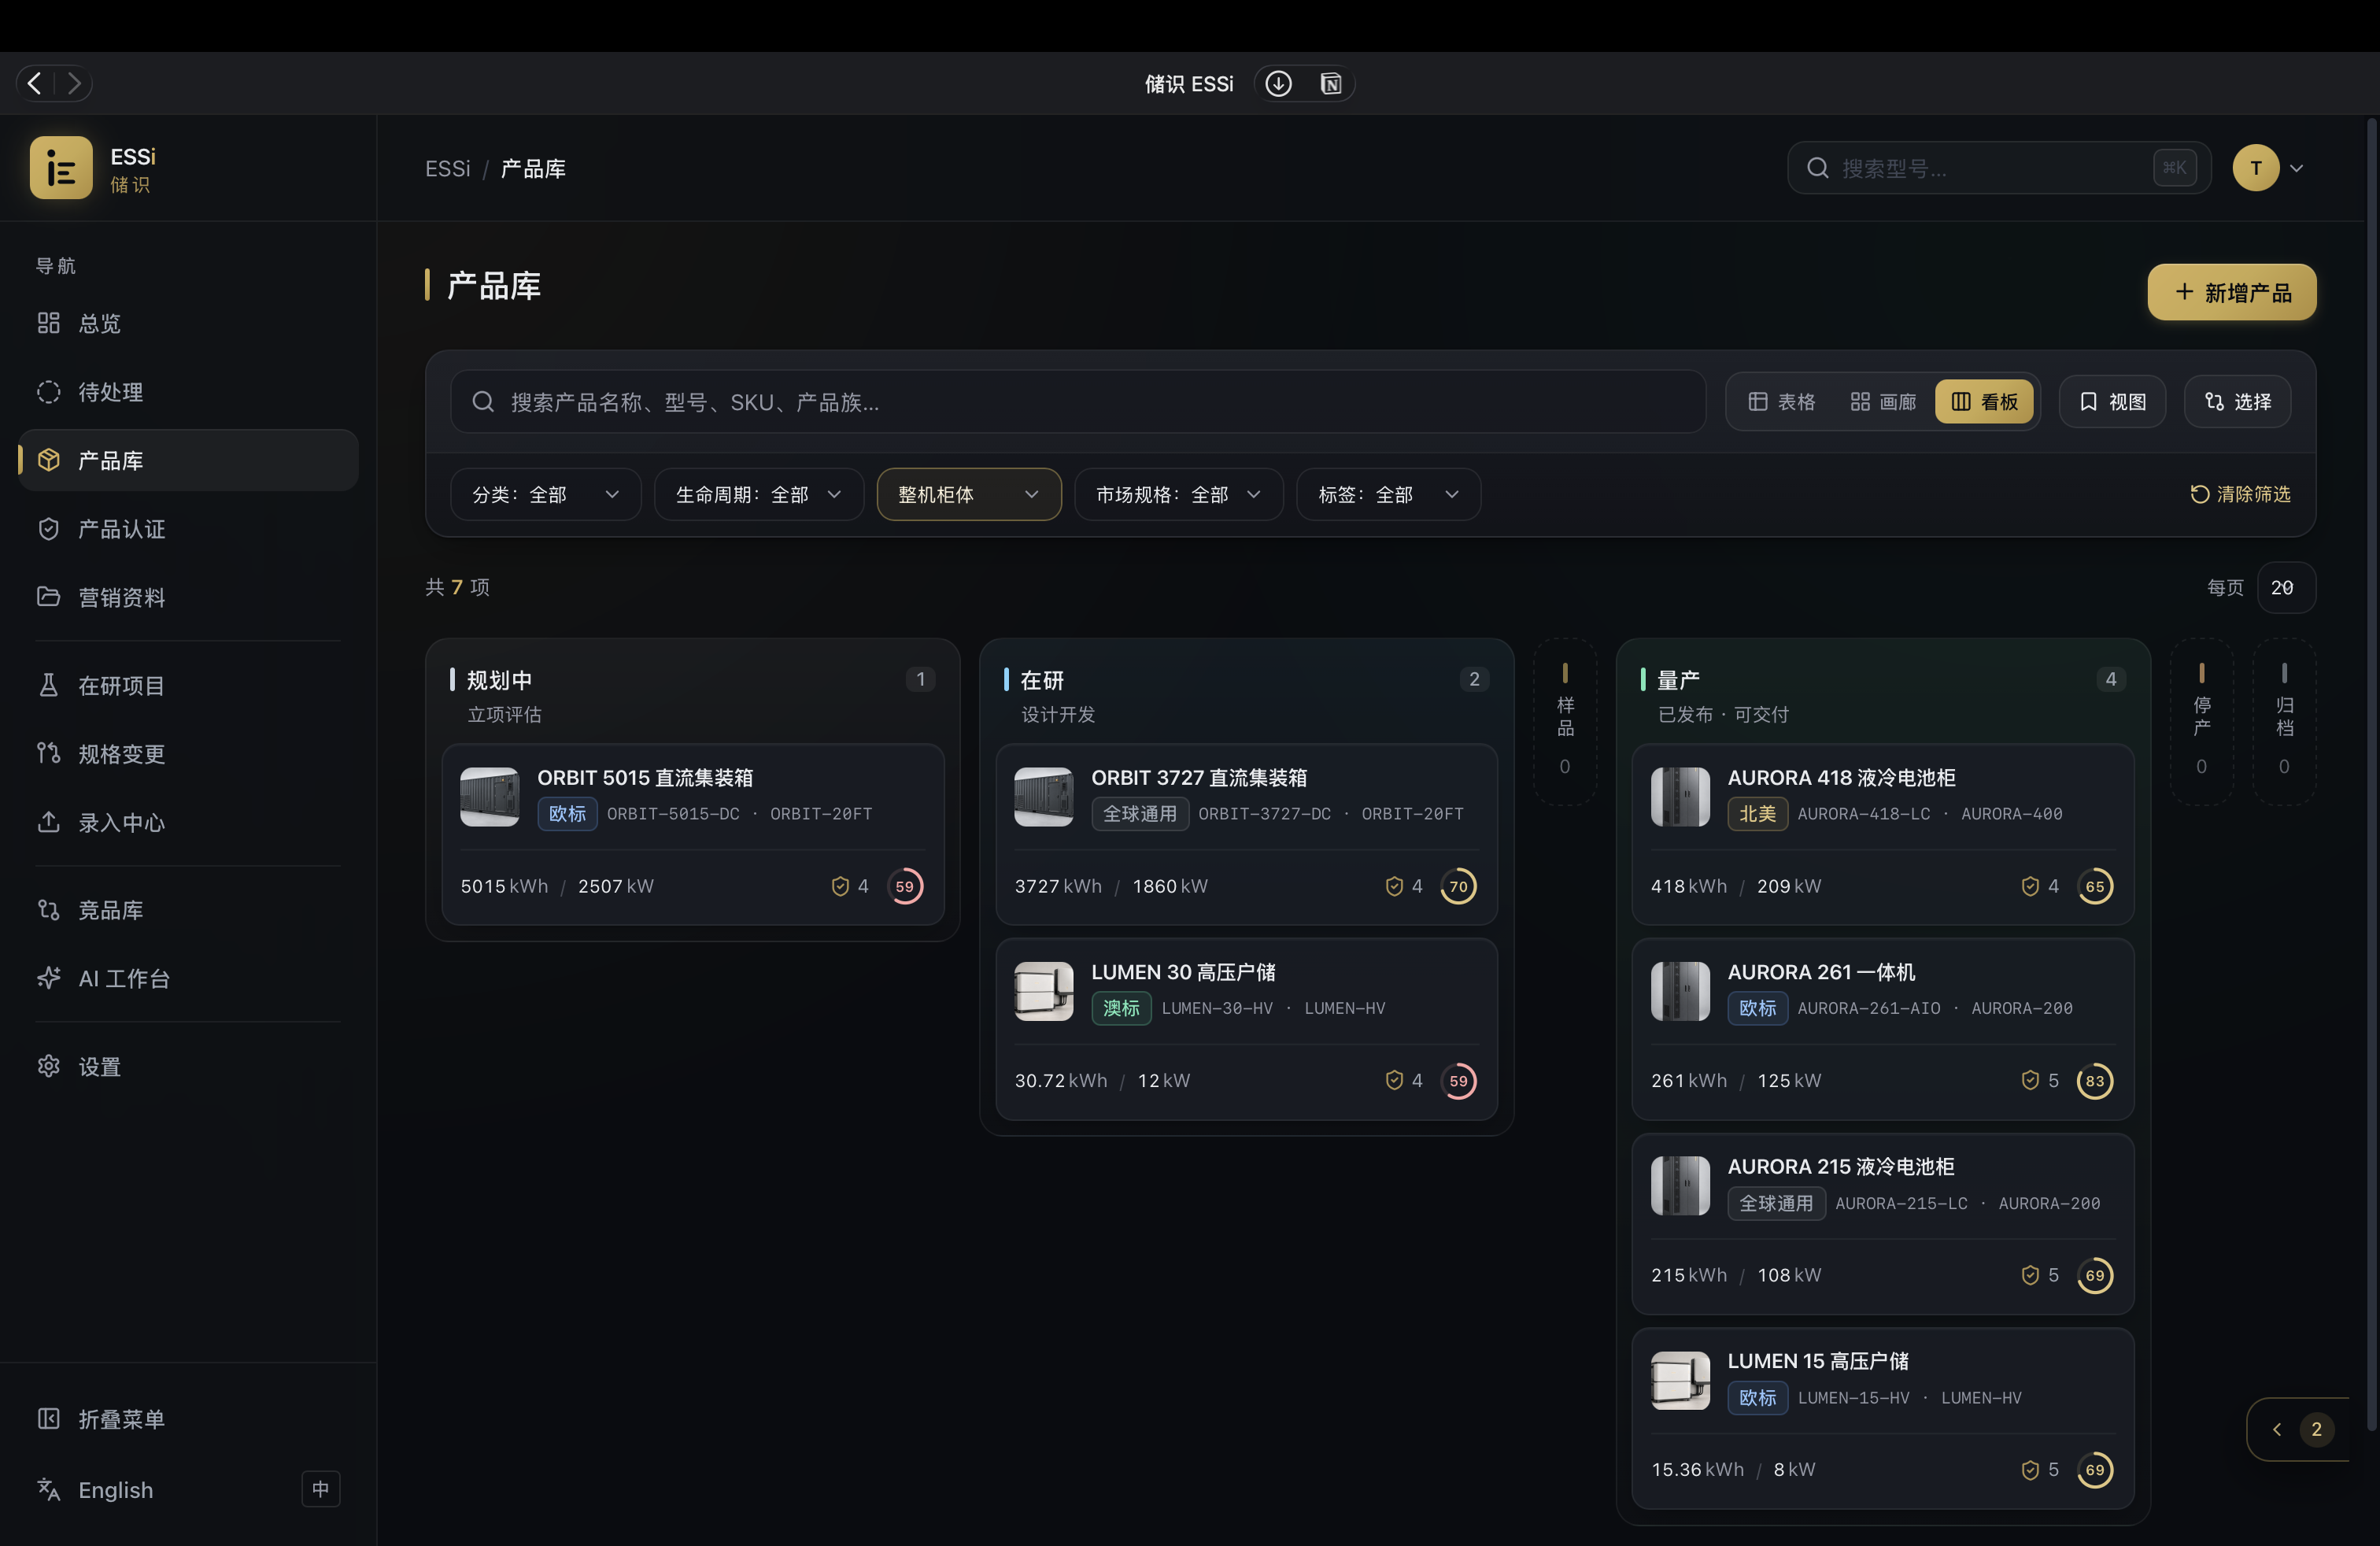This screenshot has width=2380, height=1546.
Task: Open the 生命周期 filter dropdown
Action: click(x=758, y=495)
